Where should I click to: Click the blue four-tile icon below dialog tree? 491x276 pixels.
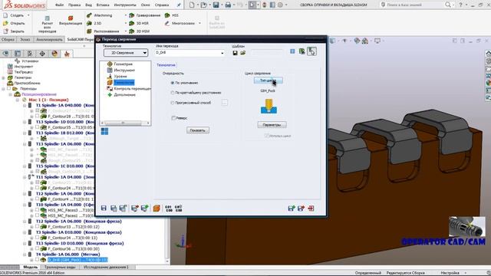point(104,131)
